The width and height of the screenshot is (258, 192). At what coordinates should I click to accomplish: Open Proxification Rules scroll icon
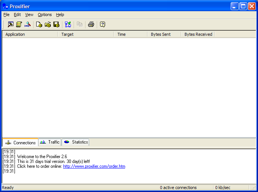(x=19, y=25)
